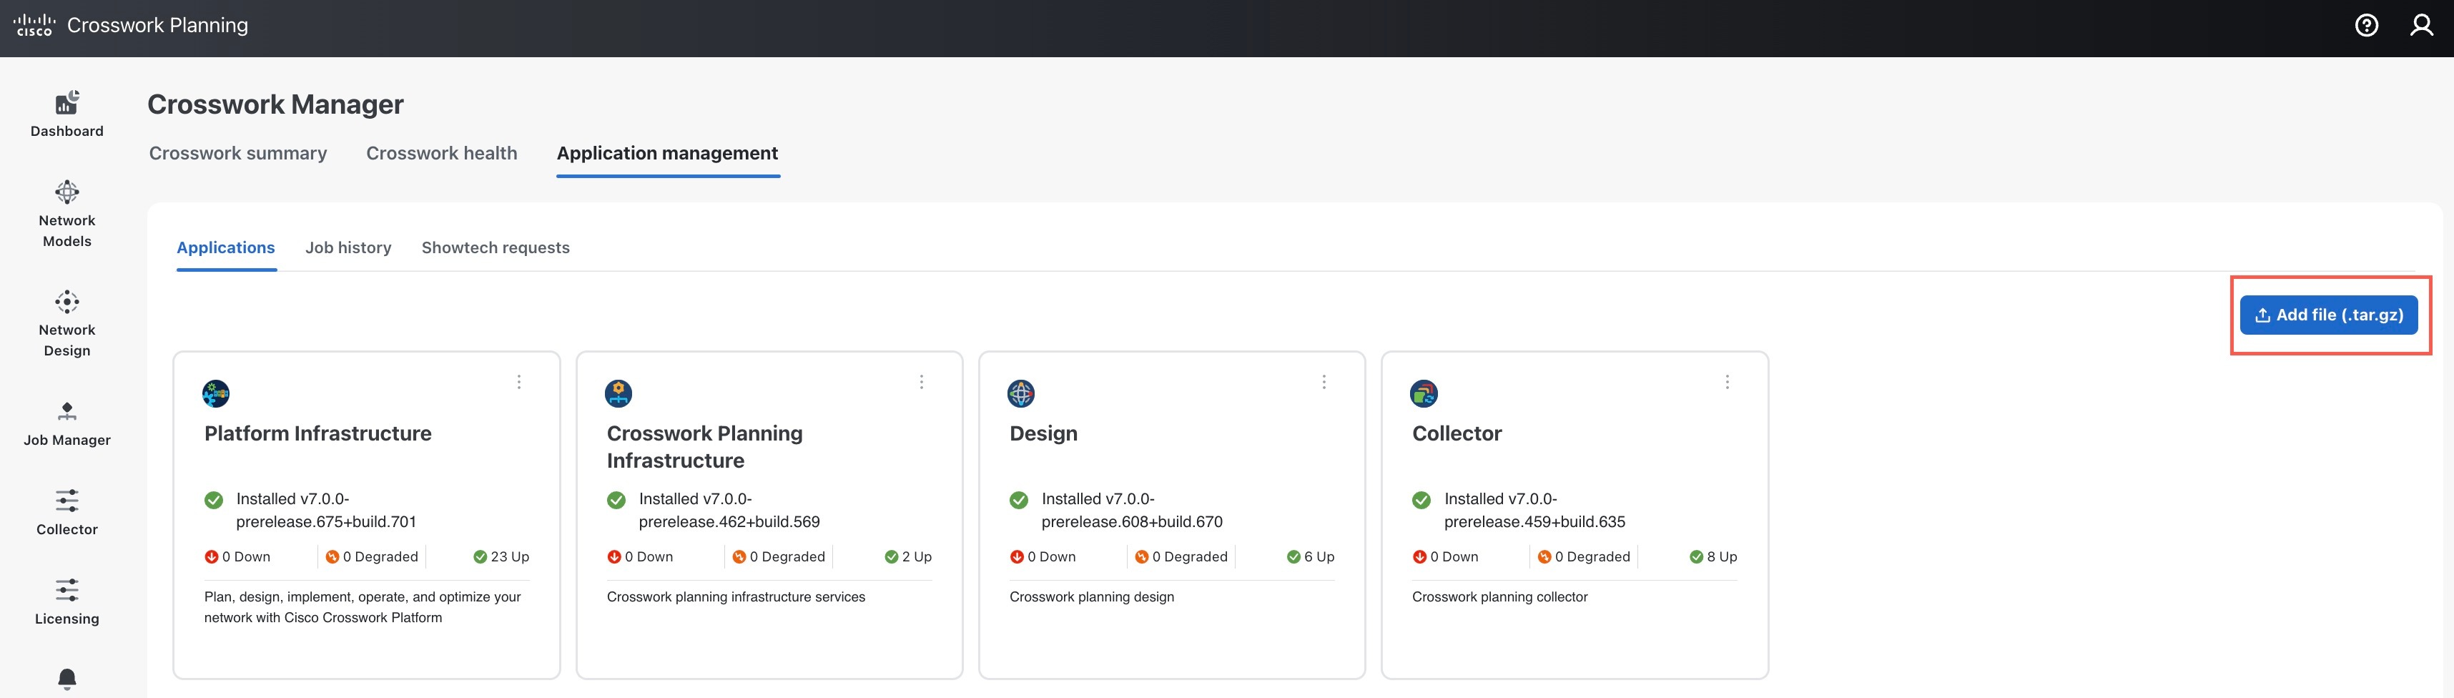Click the Cisco logo
Image resolution: width=2454 pixels, height=698 pixels.
pyautogui.click(x=34, y=25)
